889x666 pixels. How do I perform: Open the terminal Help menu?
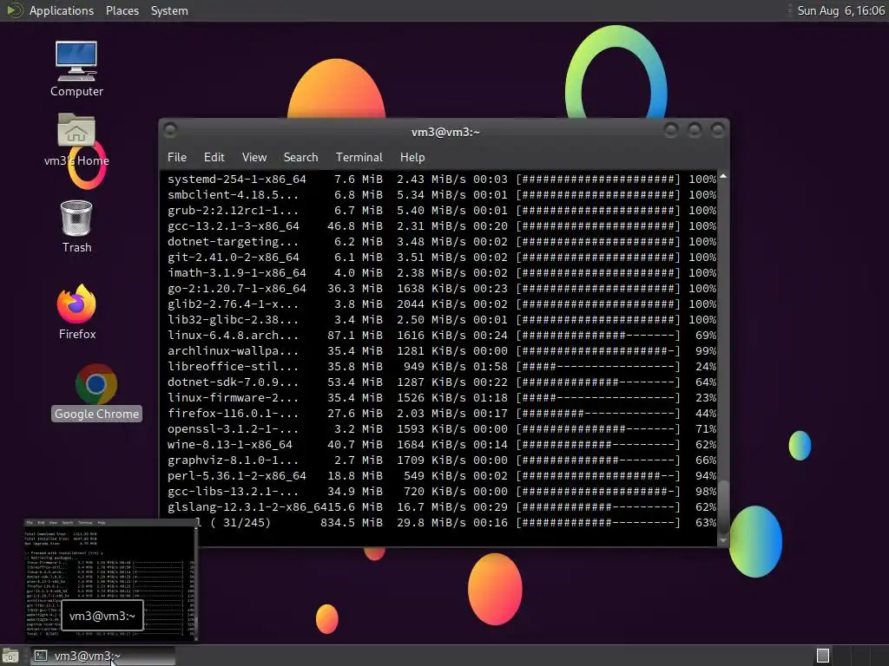(412, 157)
